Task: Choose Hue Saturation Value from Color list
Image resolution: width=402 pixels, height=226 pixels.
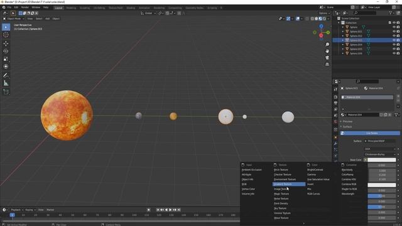Action: [x=318, y=180]
